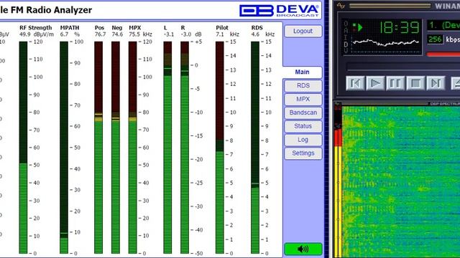Click Winamp previous track button

355,83
